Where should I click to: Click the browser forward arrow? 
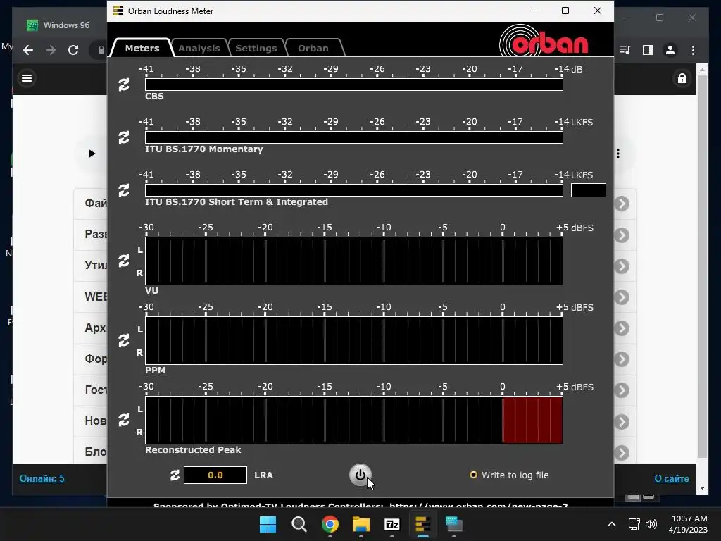point(51,50)
